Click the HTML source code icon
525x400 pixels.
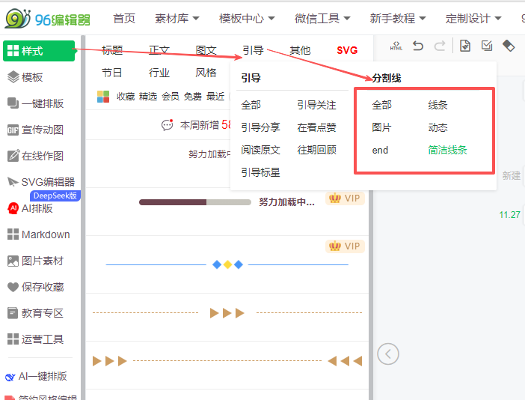(x=396, y=46)
